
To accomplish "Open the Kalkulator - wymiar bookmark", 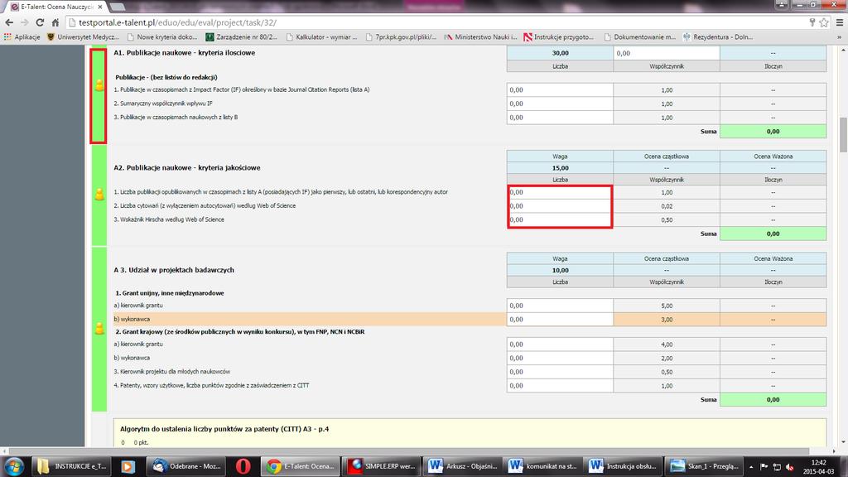I will pyautogui.click(x=322, y=37).
